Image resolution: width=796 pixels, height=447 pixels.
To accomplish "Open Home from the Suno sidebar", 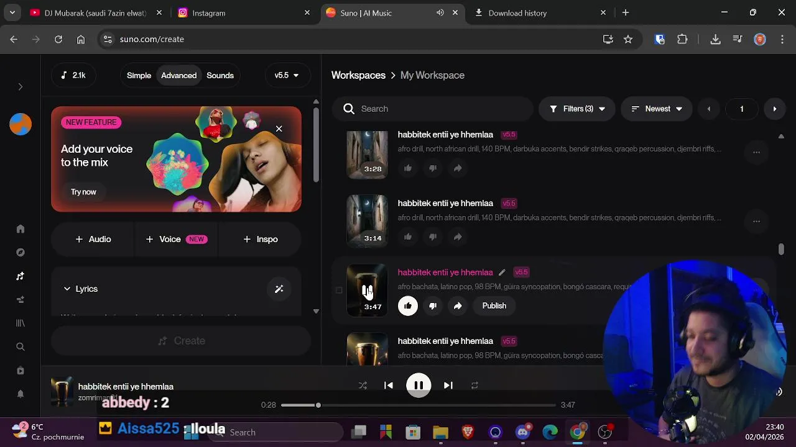I will tap(21, 229).
